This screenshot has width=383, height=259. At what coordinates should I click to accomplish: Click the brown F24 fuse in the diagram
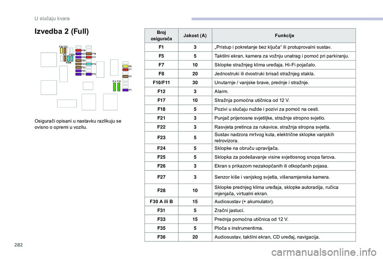click(x=79, y=64)
